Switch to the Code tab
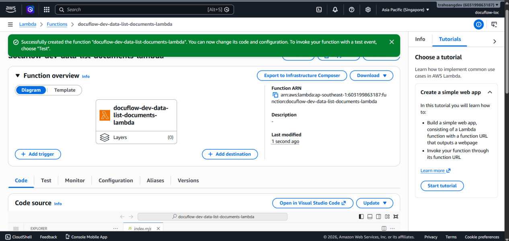The width and height of the screenshot is (509, 241). (21, 181)
